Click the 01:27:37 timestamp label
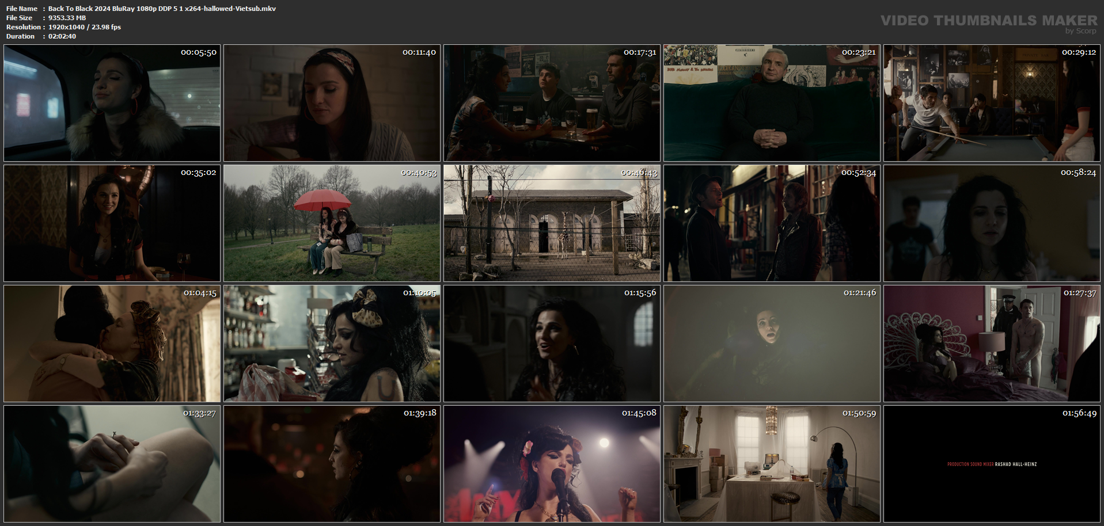 pos(1080,293)
